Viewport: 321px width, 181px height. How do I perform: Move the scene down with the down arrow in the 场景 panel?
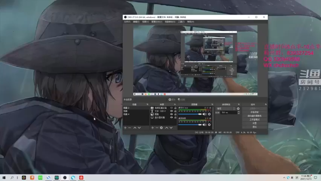[x=139, y=128]
